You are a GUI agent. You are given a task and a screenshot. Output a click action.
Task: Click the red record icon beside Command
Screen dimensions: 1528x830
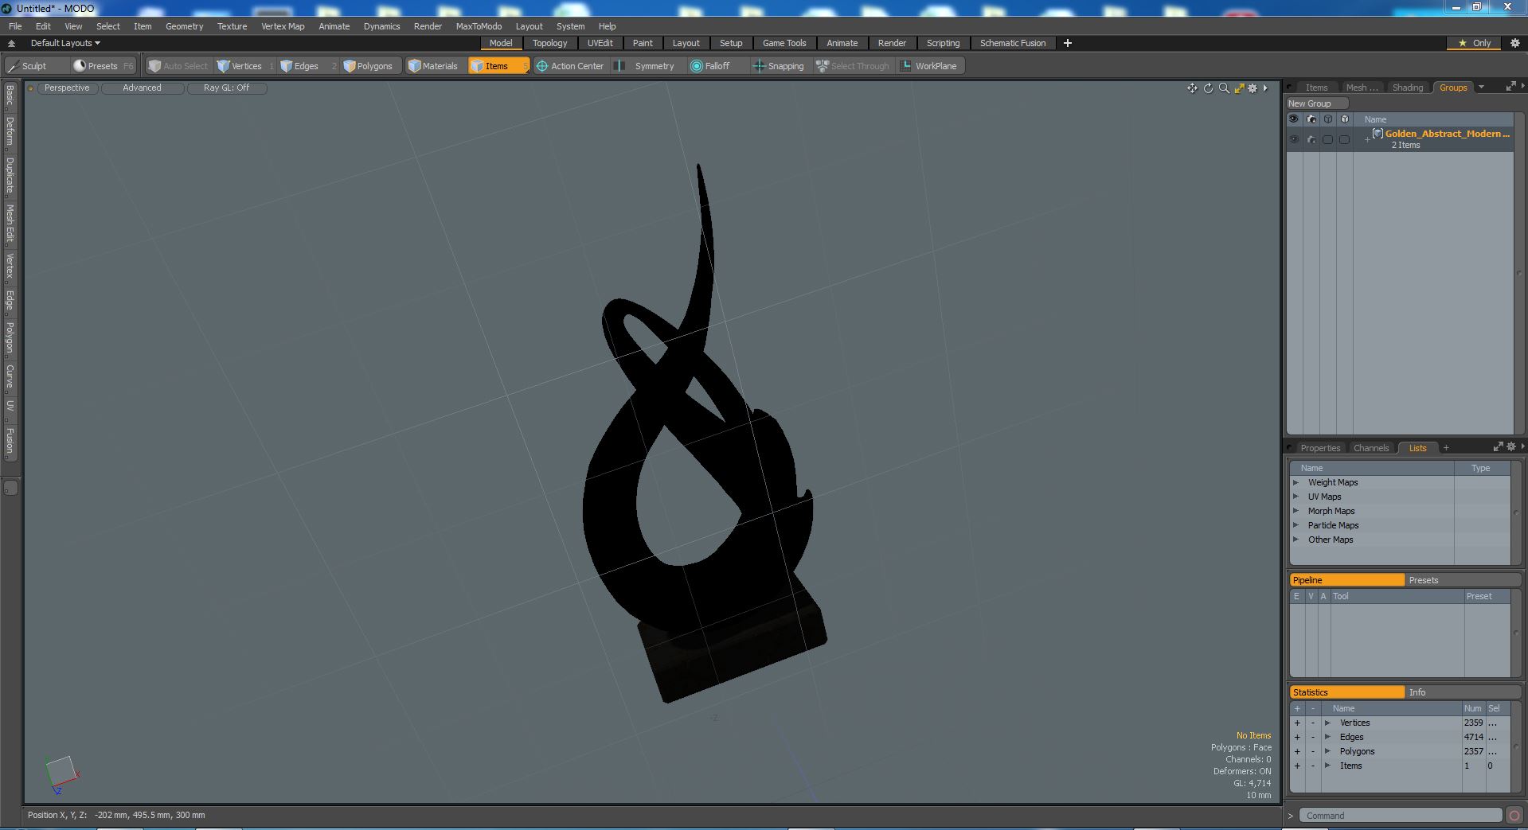pos(1514,816)
